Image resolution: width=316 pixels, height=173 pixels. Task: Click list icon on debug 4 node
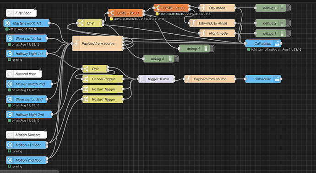point(206,49)
